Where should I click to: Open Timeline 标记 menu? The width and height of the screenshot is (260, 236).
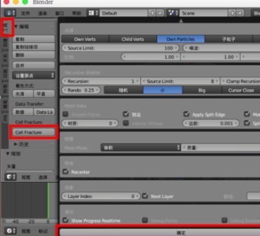(x=43, y=231)
